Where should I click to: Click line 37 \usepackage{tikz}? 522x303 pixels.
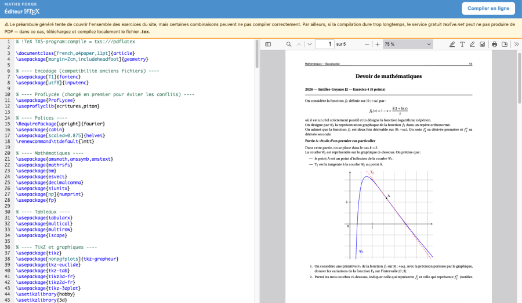point(39,253)
